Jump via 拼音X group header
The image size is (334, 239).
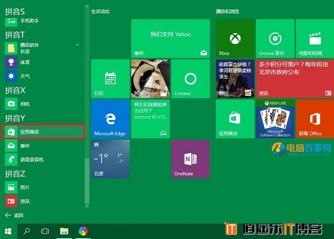click(x=15, y=90)
